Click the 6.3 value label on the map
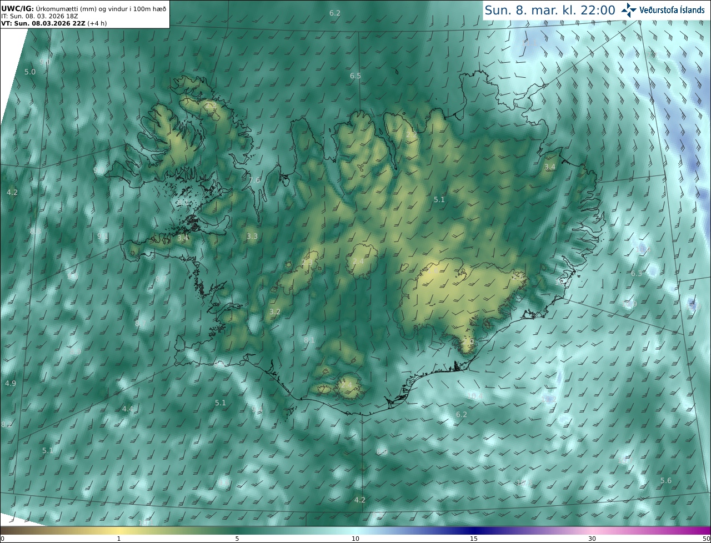 (637, 274)
